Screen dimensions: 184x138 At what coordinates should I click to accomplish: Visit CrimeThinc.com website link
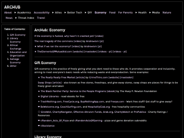98,77
